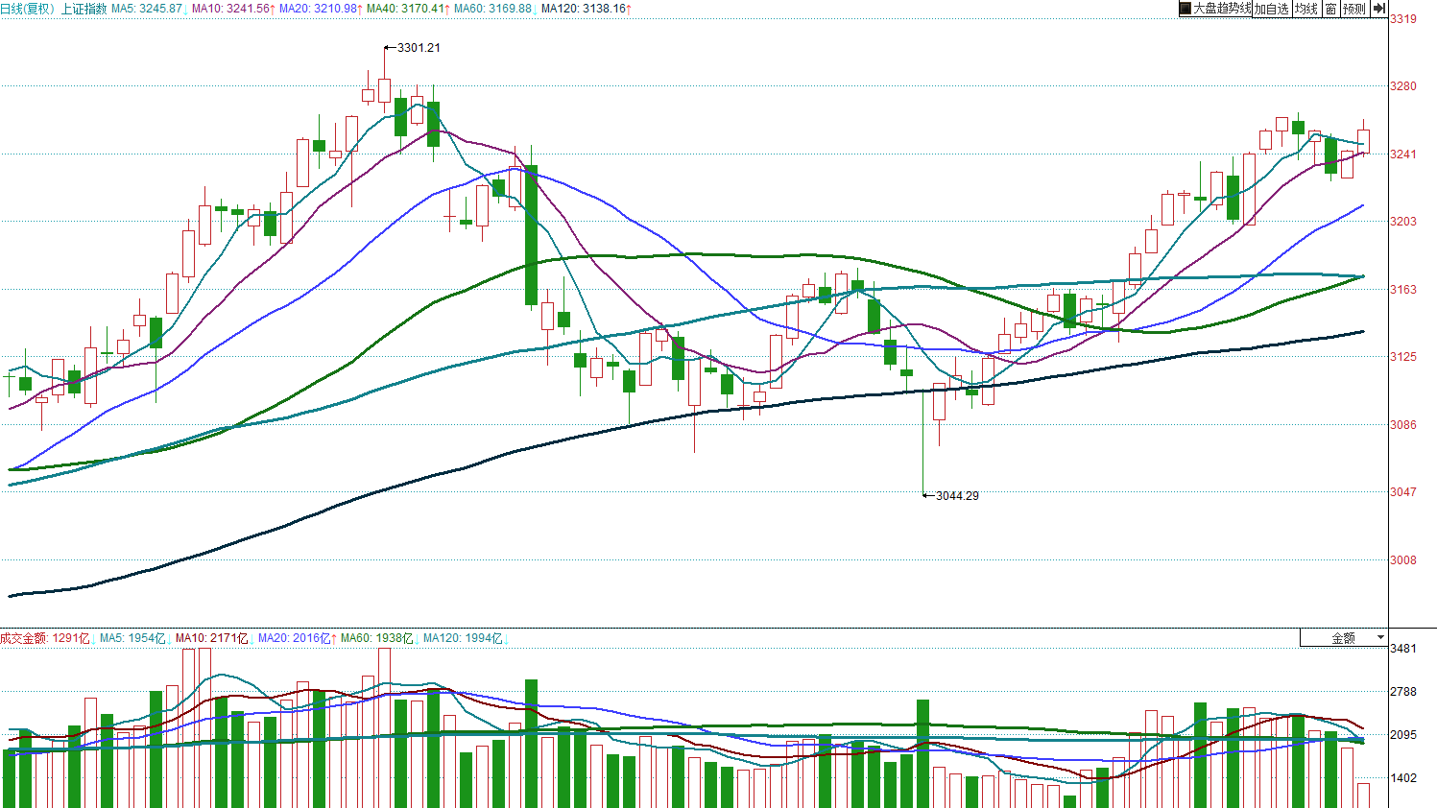Click the 3047 price axis value
Screen dimensions: 1437x808
pos(1403,492)
